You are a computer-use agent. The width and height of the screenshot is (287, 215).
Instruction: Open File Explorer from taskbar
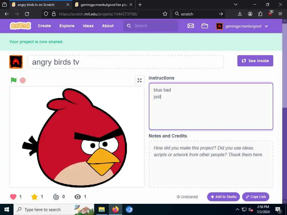coord(101,209)
